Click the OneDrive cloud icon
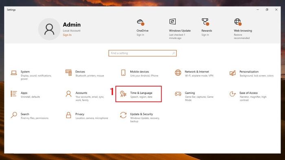Screen dimensions: 285x160 click(x=140, y=22)
